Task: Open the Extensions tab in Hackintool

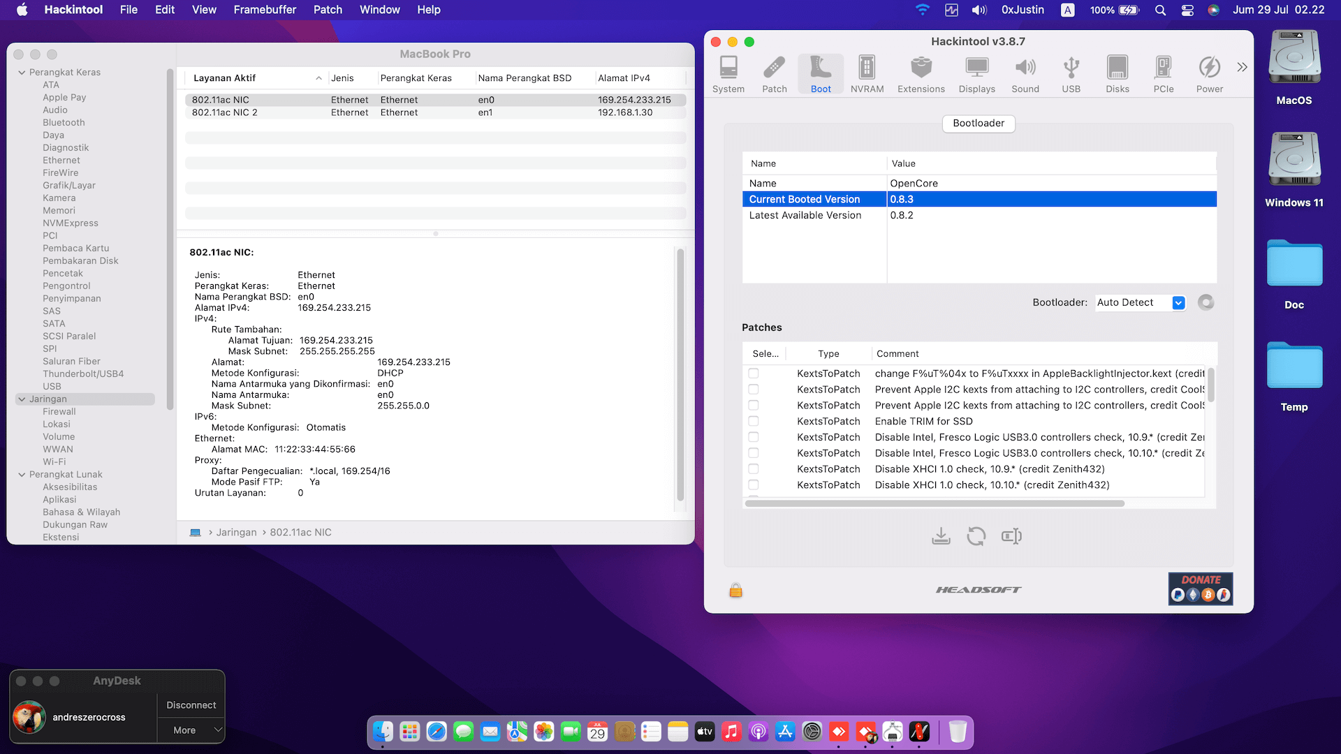Action: 921,74
